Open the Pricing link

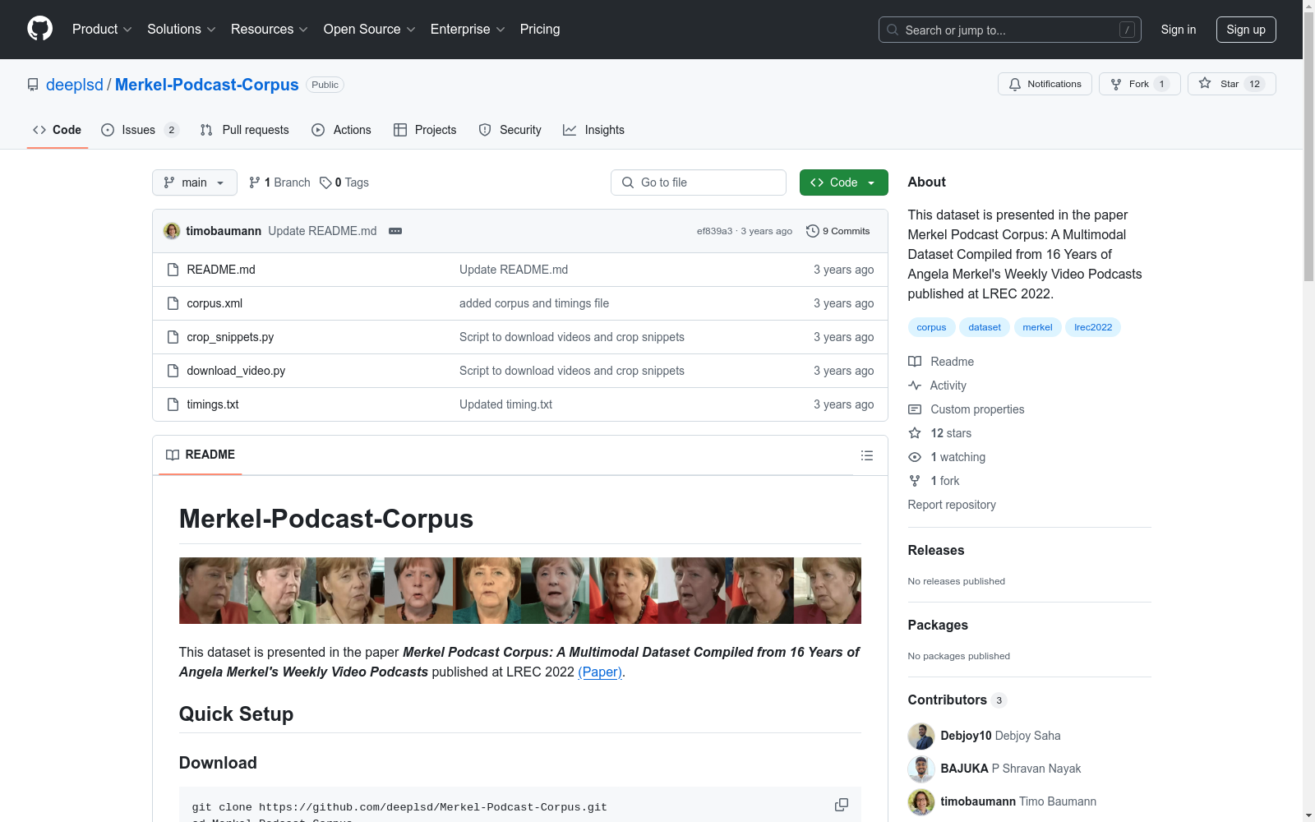(540, 30)
